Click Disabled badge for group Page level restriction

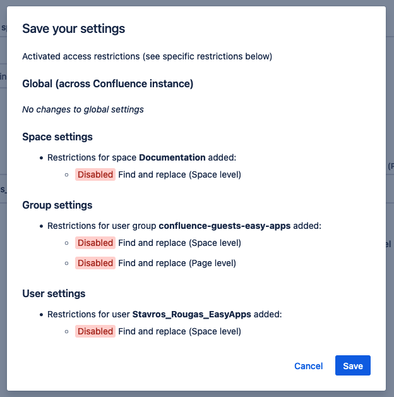[x=95, y=263]
